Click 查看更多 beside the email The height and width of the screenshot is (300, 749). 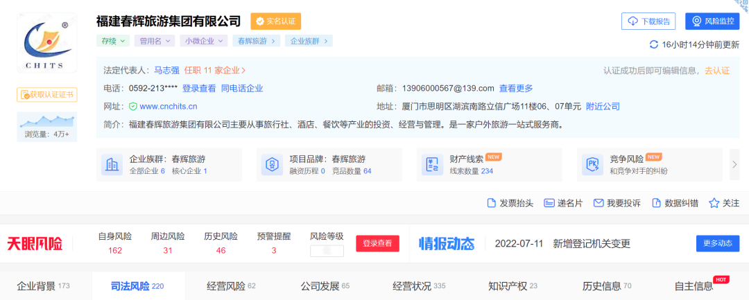[516, 88]
